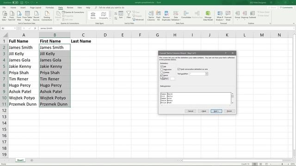Open the File tab

(4, 7)
